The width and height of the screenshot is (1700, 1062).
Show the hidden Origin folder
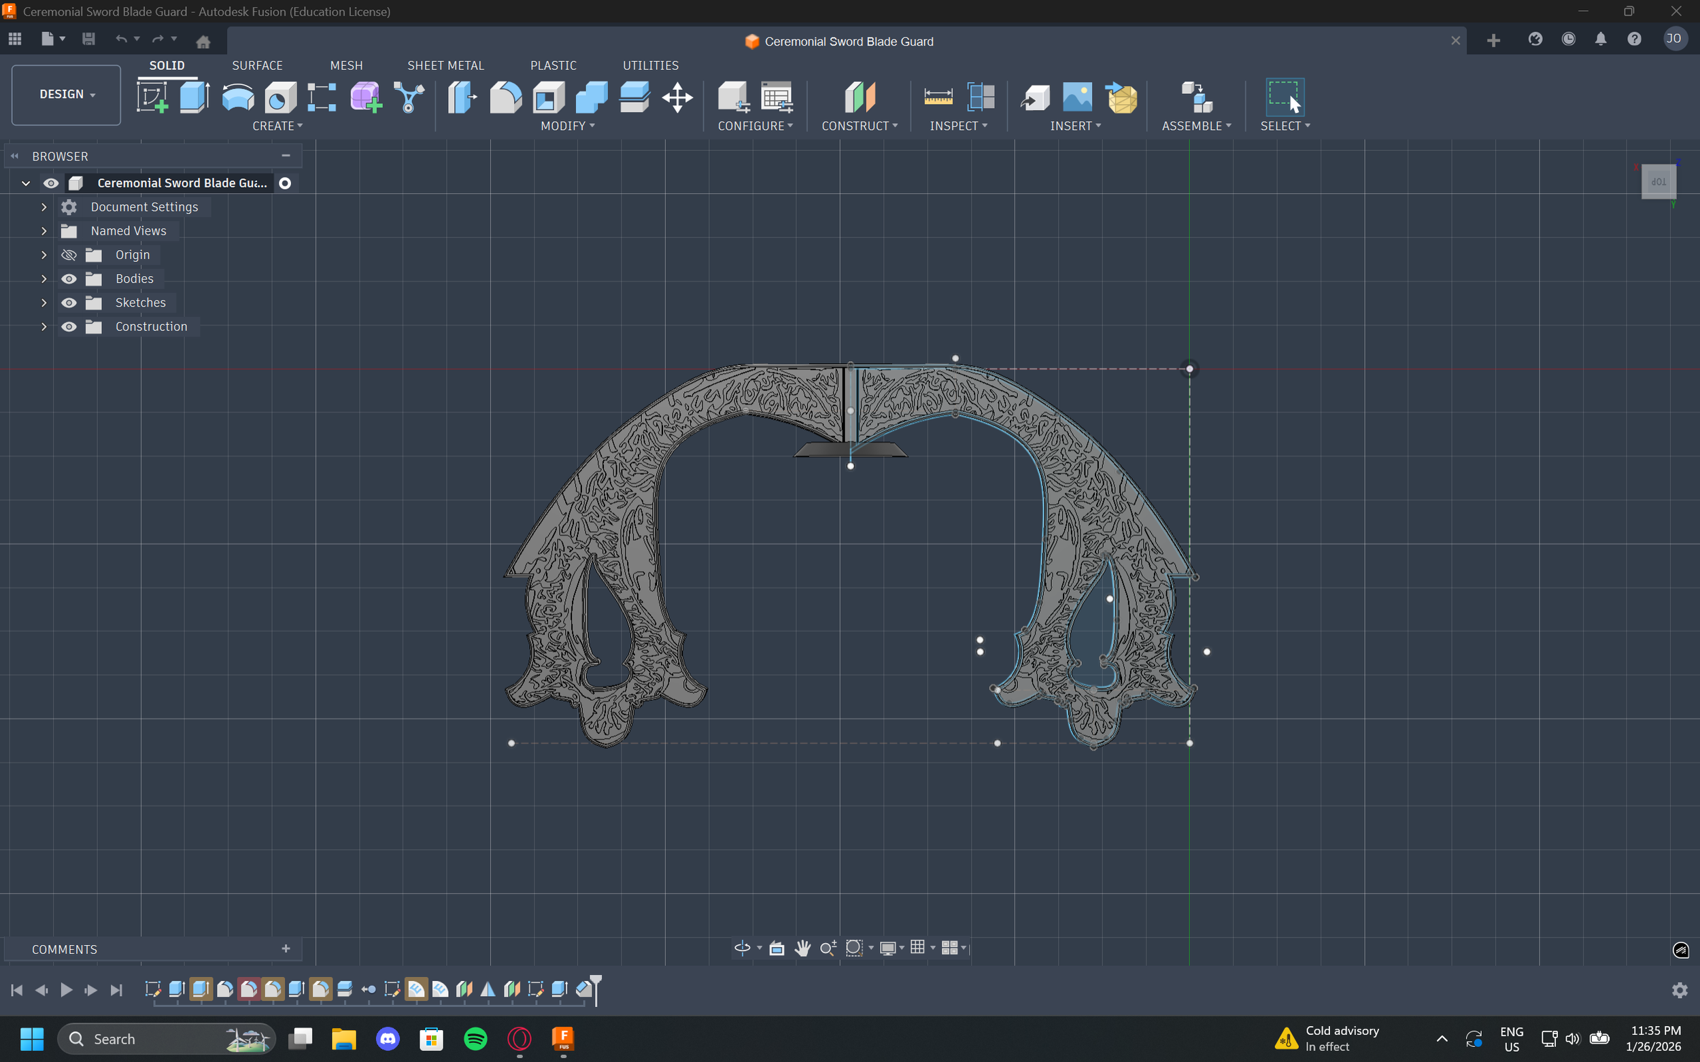click(69, 255)
